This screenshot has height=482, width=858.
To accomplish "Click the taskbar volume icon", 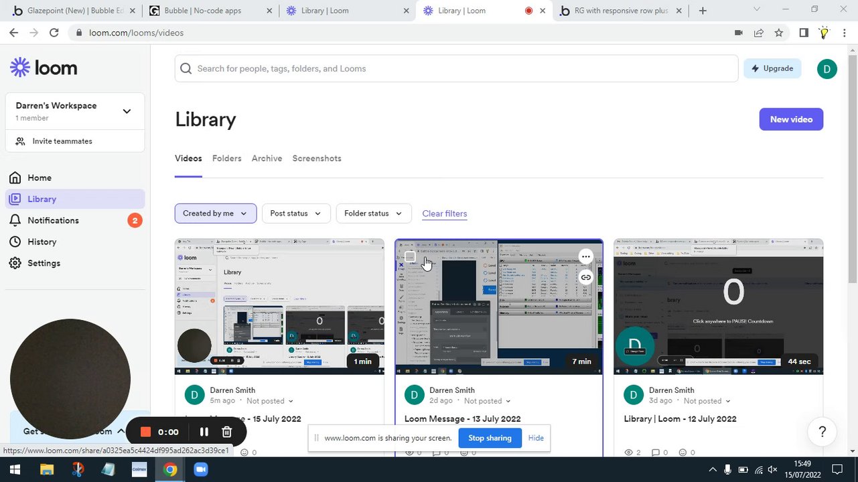I will click(x=772, y=469).
